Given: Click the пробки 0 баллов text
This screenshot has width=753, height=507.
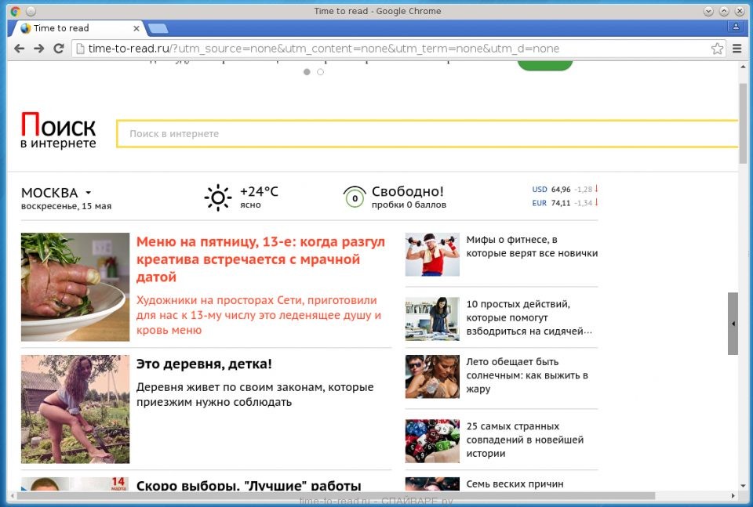Looking at the screenshot, I should point(409,205).
